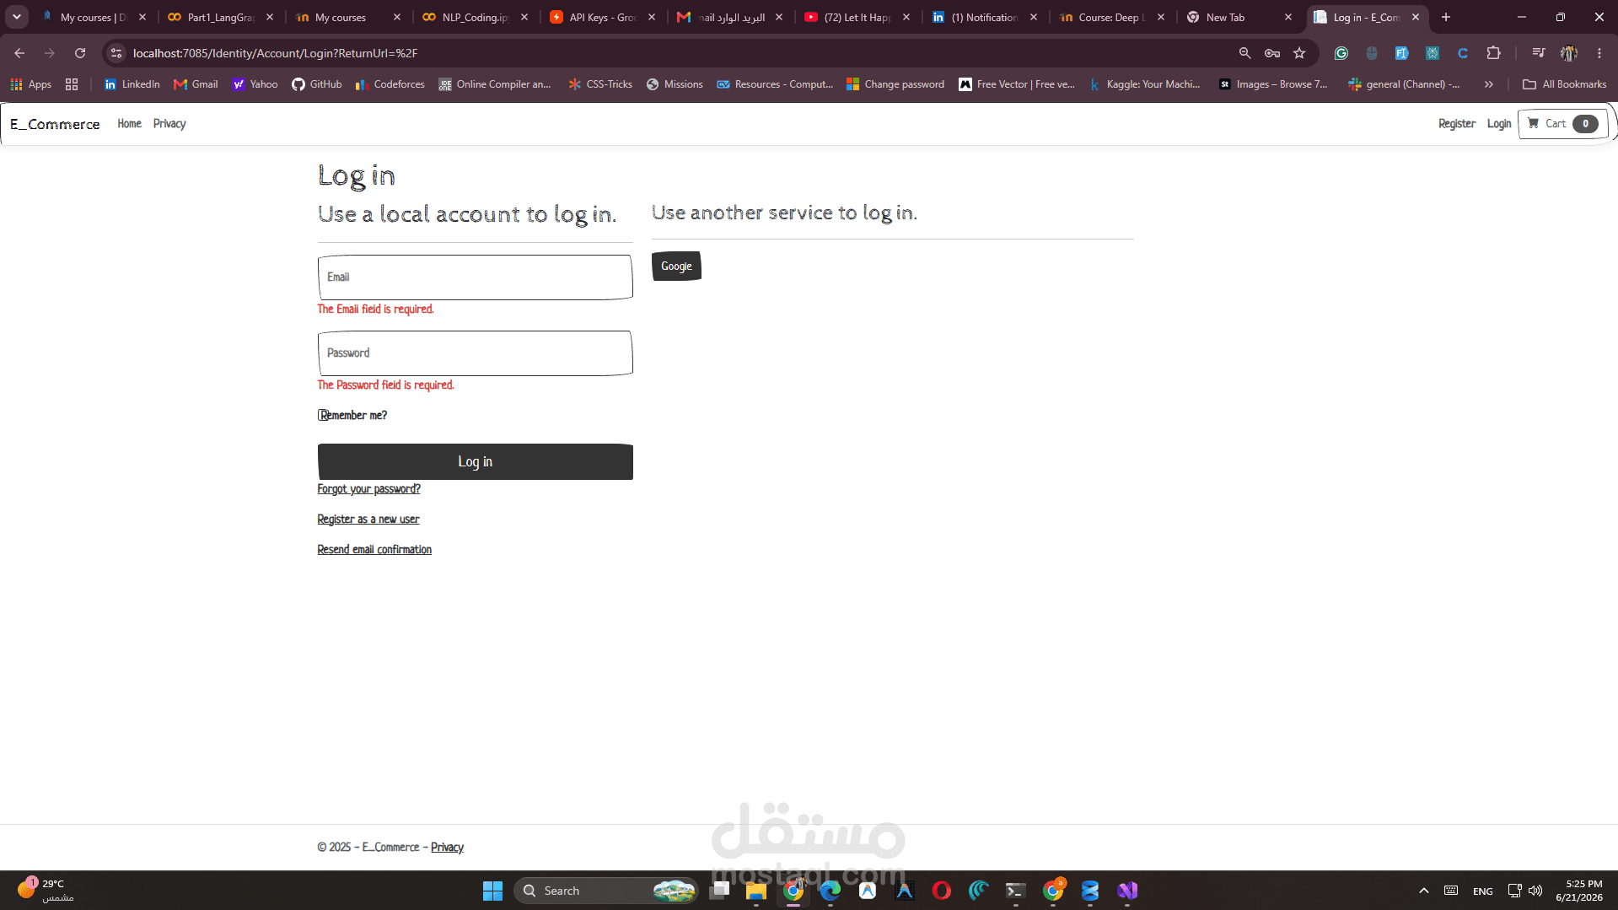
Task: Launch Opera from the taskbar
Action: (942, 891)
